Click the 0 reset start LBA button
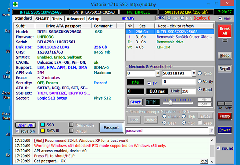The width and height of the screenshot is (240, 165). click(x=158, y=73)
